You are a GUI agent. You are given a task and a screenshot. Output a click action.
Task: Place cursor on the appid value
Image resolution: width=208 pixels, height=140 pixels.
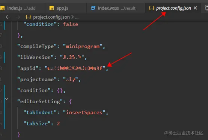pyautogui.click(x=75, y=69)
